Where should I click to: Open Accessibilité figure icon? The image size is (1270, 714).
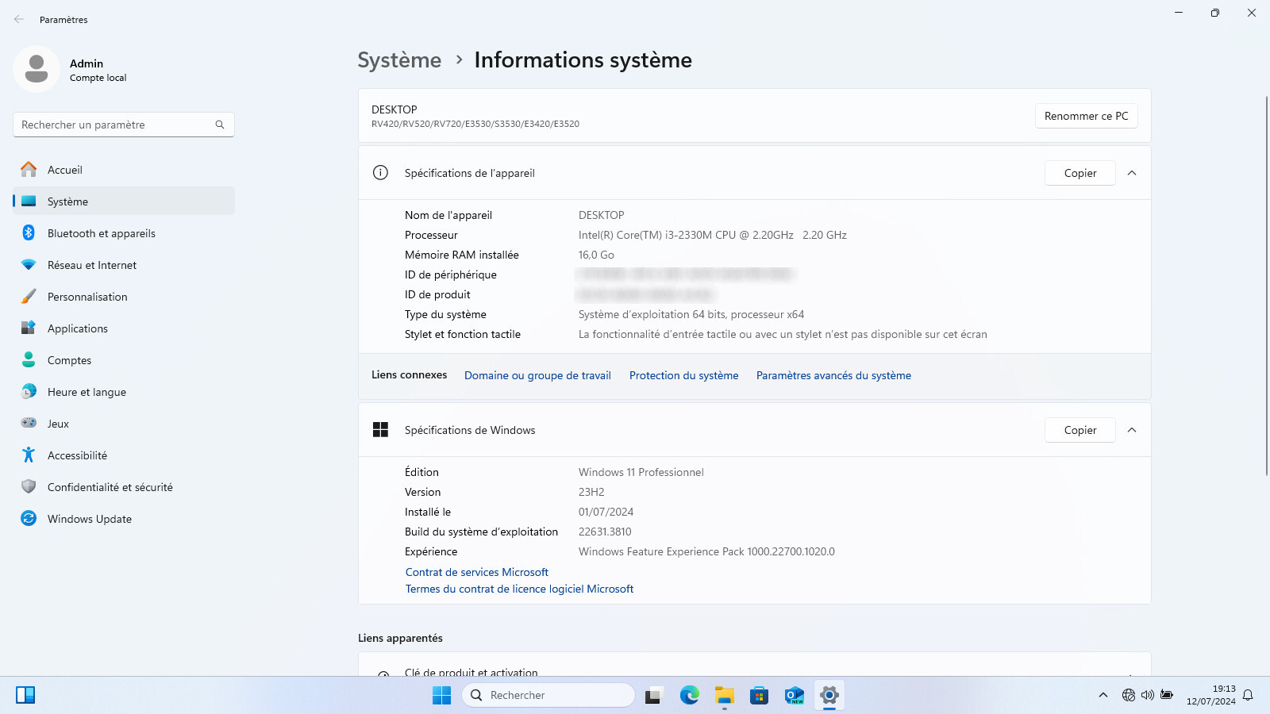pyautogui.click(x=29, y=455)
